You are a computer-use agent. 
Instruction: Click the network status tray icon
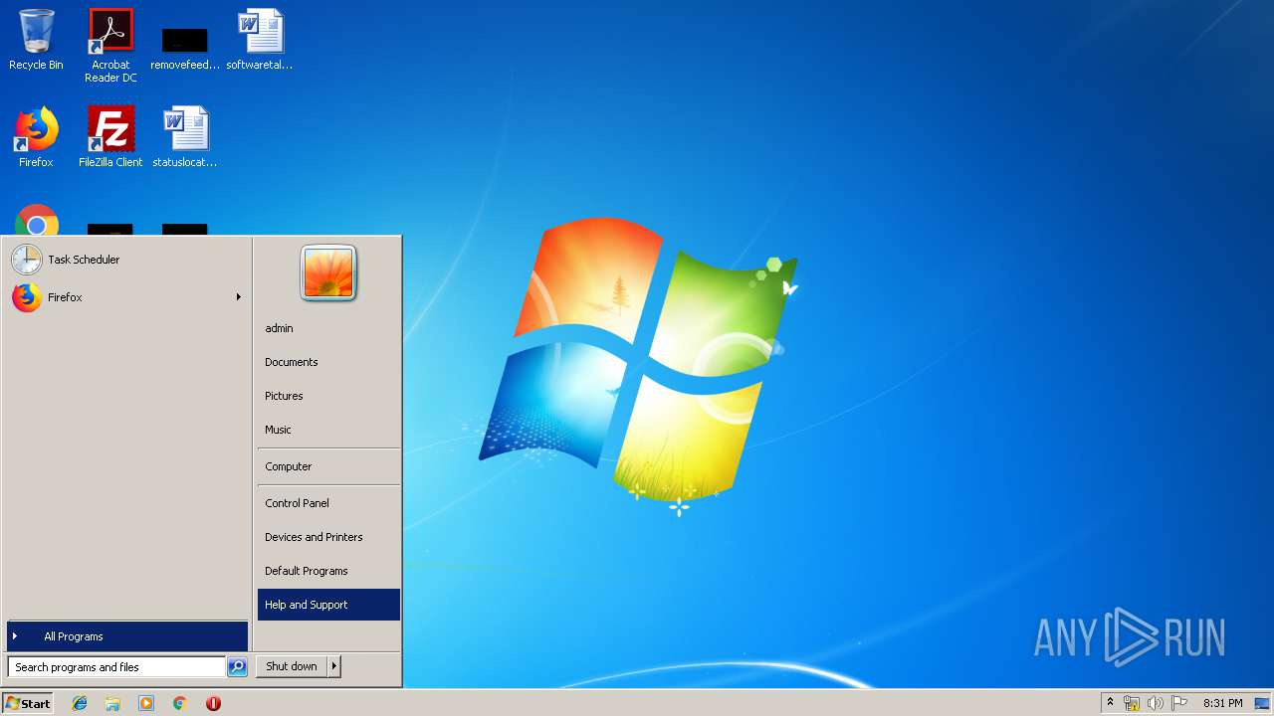[x=1132, y=703]
